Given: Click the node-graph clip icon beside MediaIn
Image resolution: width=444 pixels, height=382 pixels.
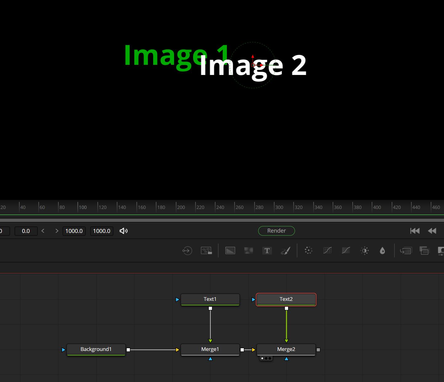Looking at the screenshot, I should 206,250.
